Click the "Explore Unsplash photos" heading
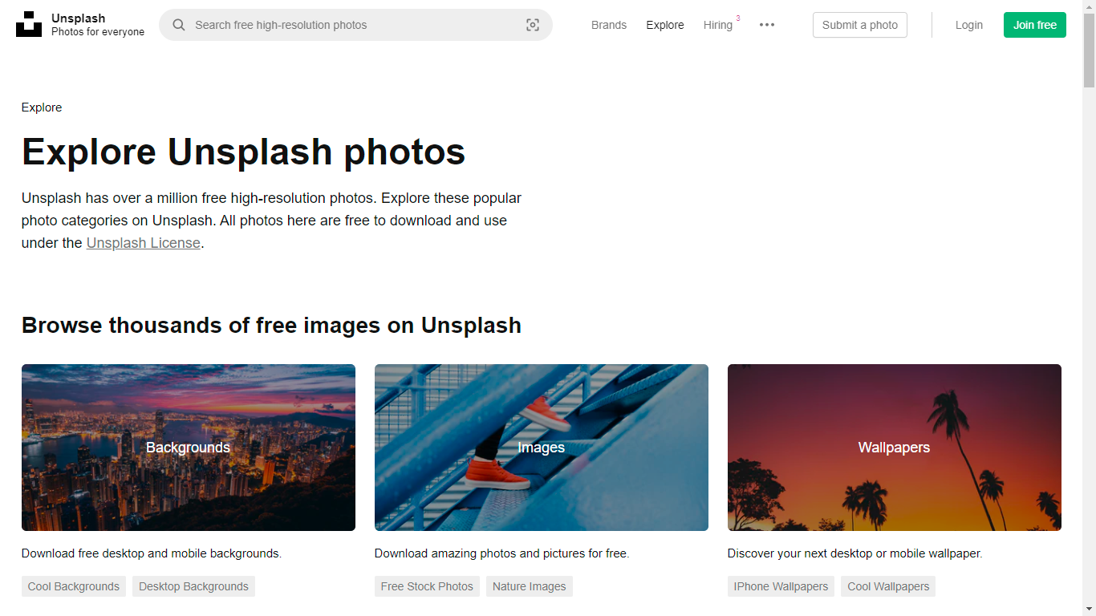1096x616 pixels. tap(243, 152)
